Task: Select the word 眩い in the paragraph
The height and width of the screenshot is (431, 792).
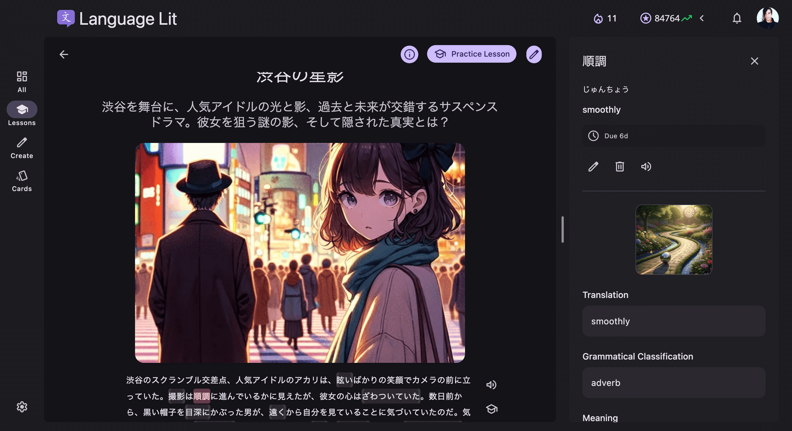Action: coord(344,380)
